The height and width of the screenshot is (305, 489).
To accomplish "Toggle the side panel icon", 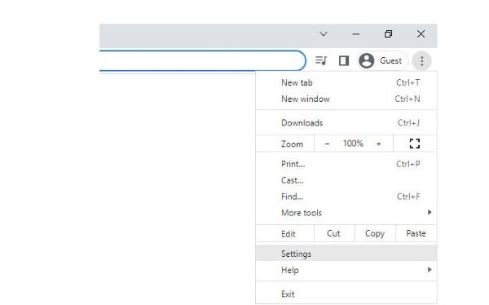I will pos(344,60).
